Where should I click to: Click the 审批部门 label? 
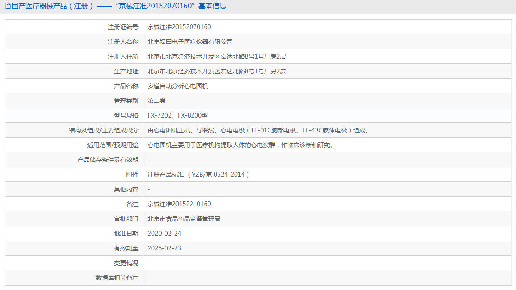pyautogui.click(x=126, y=219)
